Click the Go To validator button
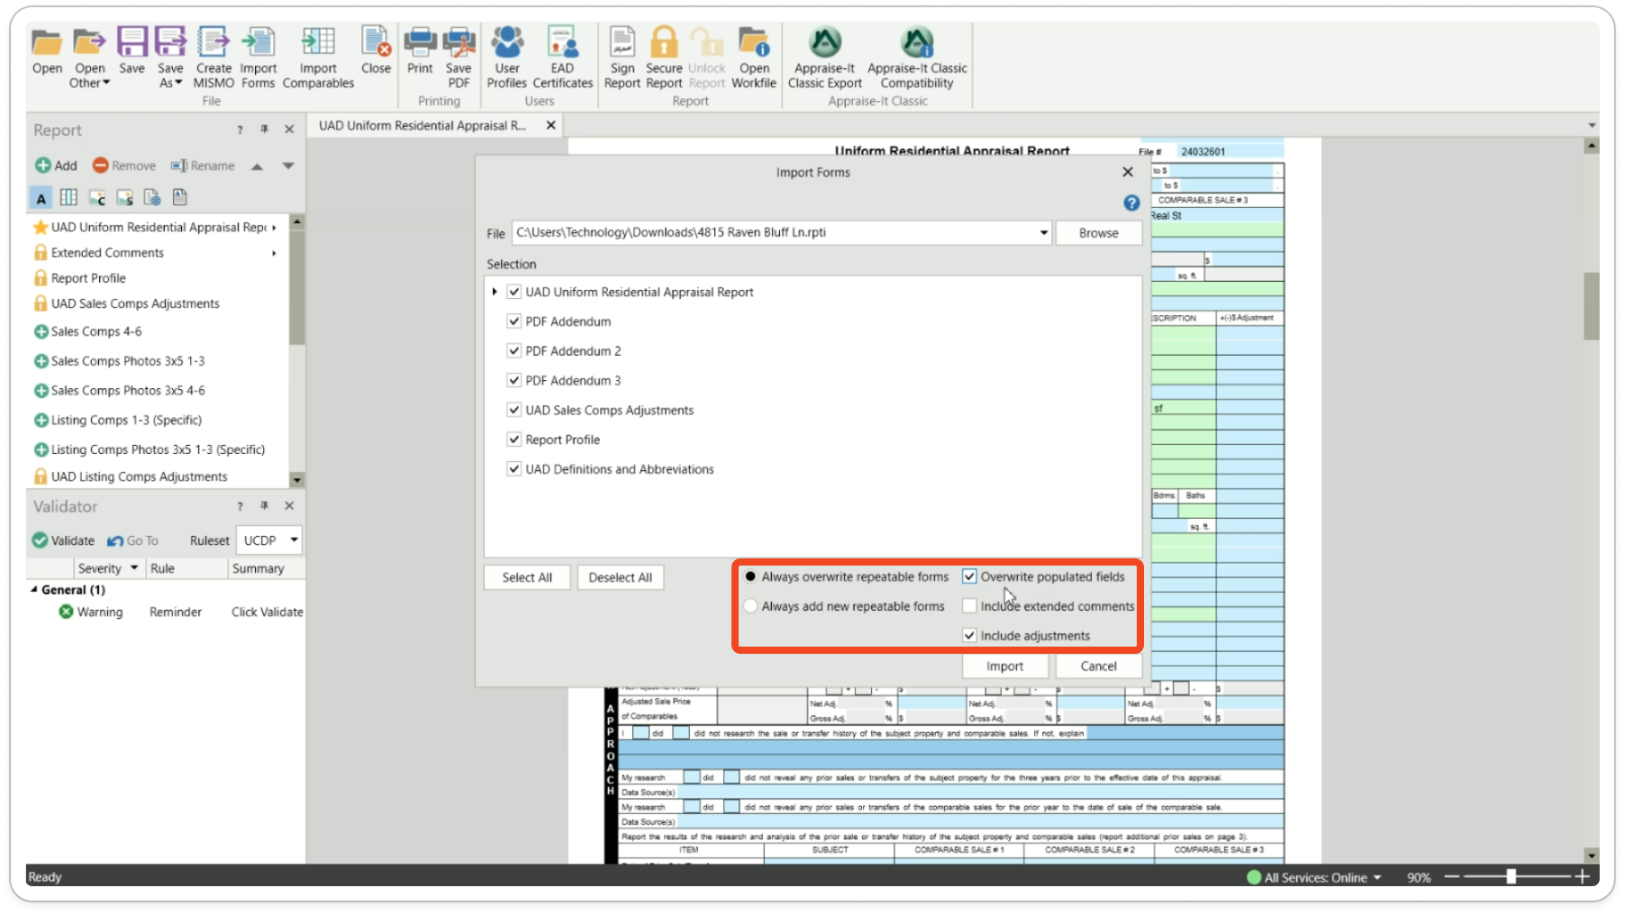 132,540
